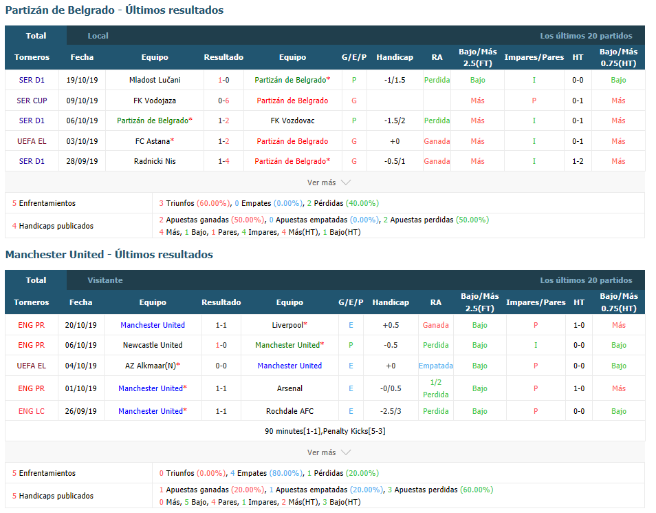
Task: Click ENG PR in the Liverpool row
Action: [x=32, y=325]
